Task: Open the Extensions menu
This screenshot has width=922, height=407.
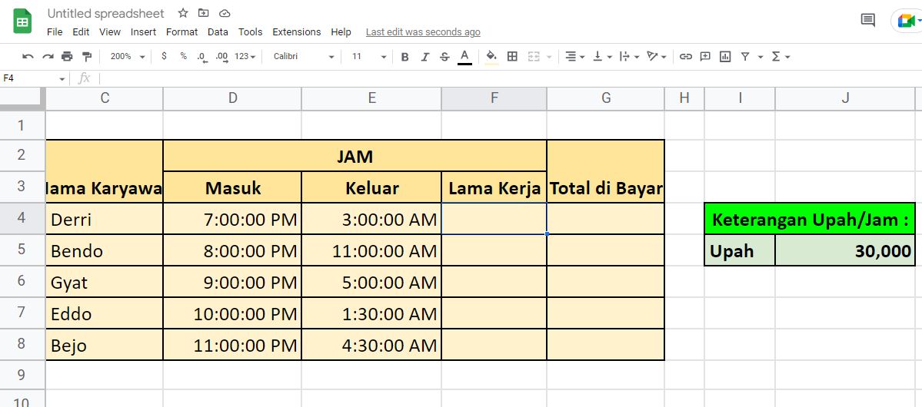Action: [296, 31]
